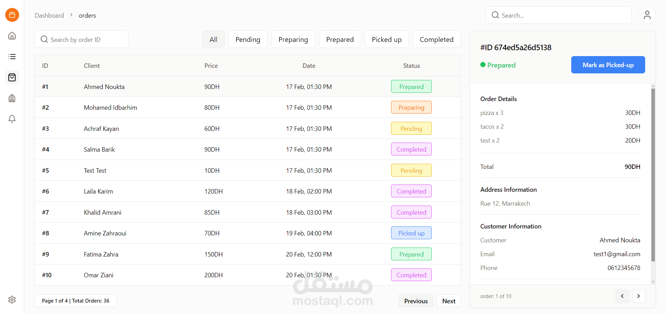Click Prepared status badge for Fatima Zahra

(411, 254)
